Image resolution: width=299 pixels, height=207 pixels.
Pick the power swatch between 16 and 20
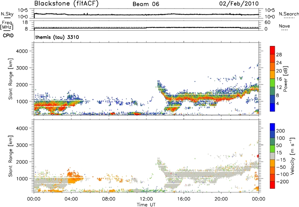[x=272, y=75]
